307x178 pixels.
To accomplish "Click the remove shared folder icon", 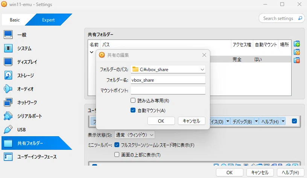I will (x=297, y=60).
